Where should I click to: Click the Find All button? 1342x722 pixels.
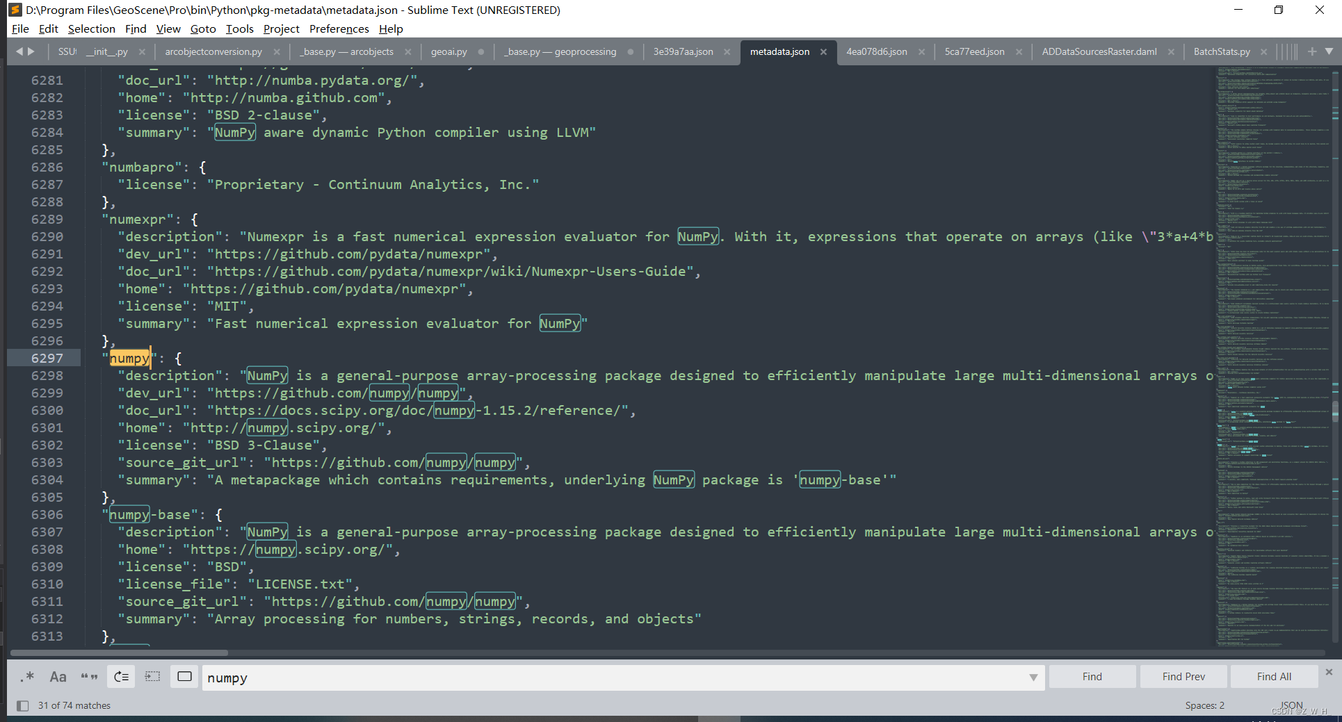[x=1273, y=676]
